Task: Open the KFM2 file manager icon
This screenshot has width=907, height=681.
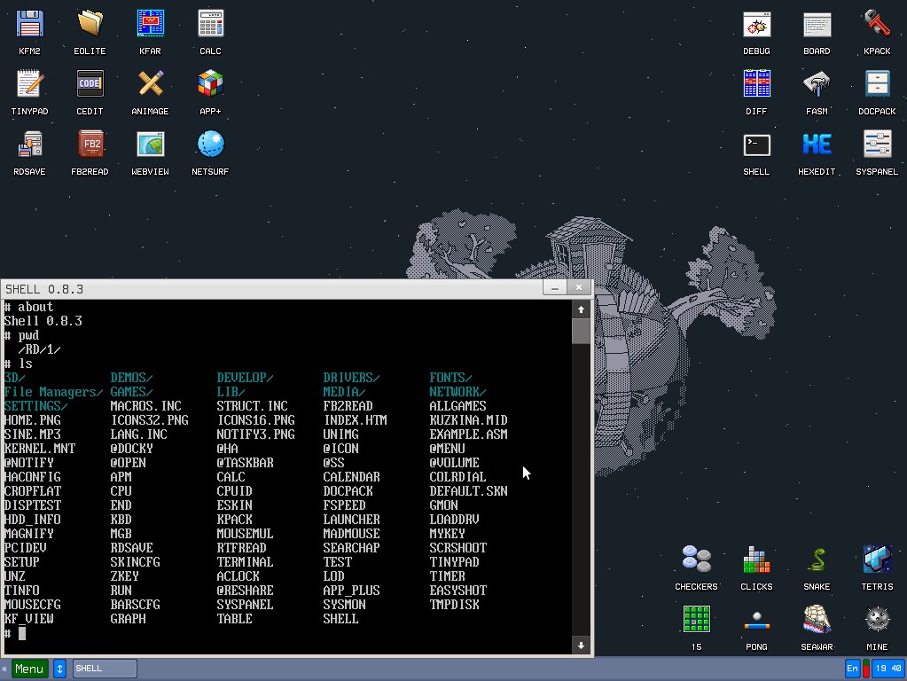Action: pos(29,25)
